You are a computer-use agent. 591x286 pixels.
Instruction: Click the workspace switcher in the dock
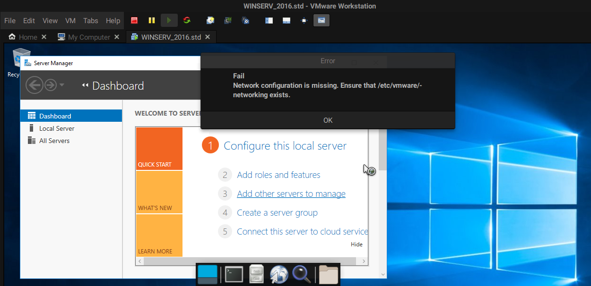click(208, 275)
